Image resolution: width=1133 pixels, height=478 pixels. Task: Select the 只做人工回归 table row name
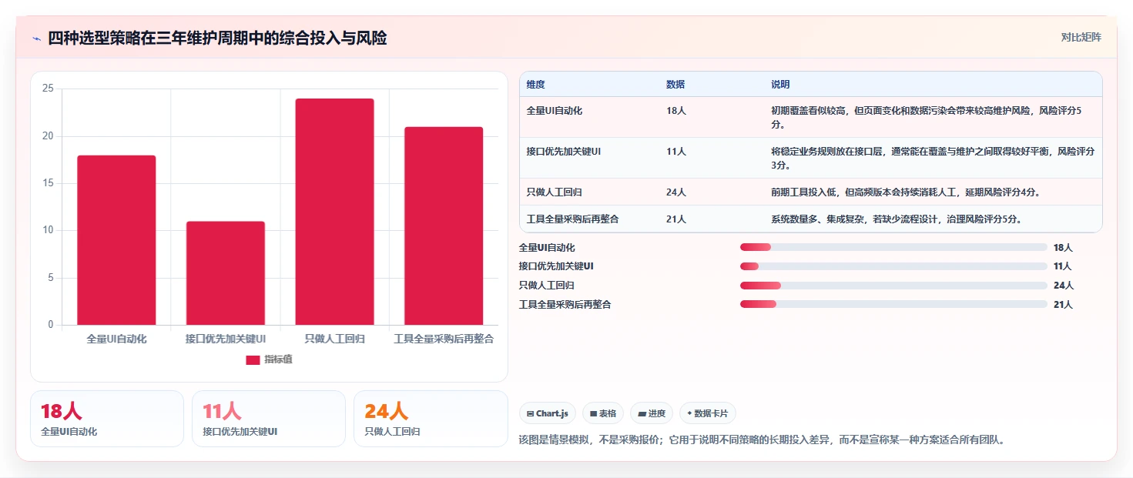pyautogui.click(x=555, y=192)
